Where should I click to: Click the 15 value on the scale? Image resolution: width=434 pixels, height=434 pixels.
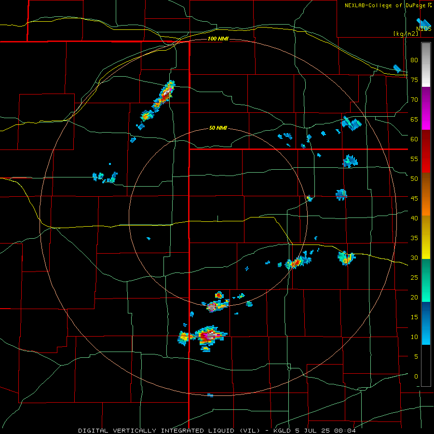click(414, 317)
